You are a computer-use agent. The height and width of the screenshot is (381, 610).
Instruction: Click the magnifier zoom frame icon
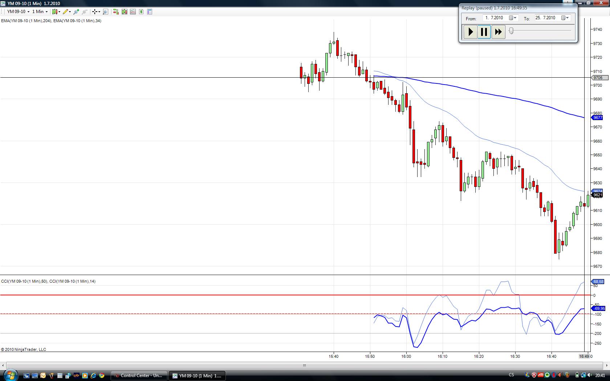click(106, 12)
